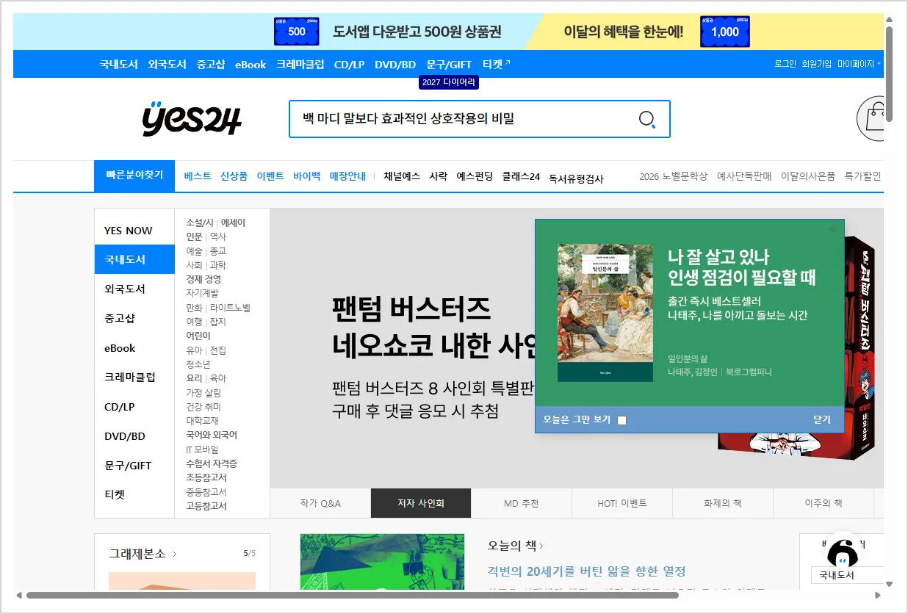Open the 자기계발 category
Viewport: 908px width, 614px height.
pyautogui.click(x=202, y=293)
